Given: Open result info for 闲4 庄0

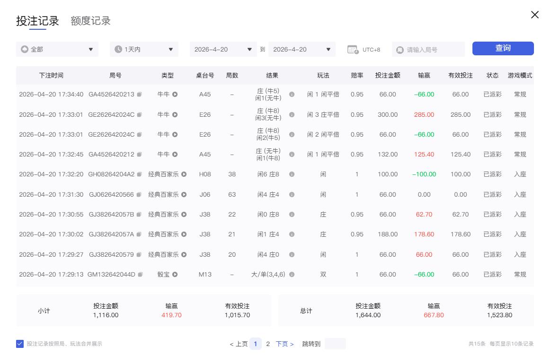Looking at the screenshot, I should click(x=292, y=255).
